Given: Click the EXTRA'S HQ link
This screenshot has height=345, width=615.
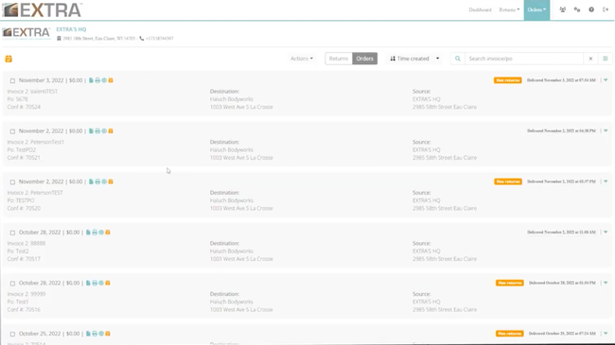Looking at the screenshot, I should (x=71, y=29).
